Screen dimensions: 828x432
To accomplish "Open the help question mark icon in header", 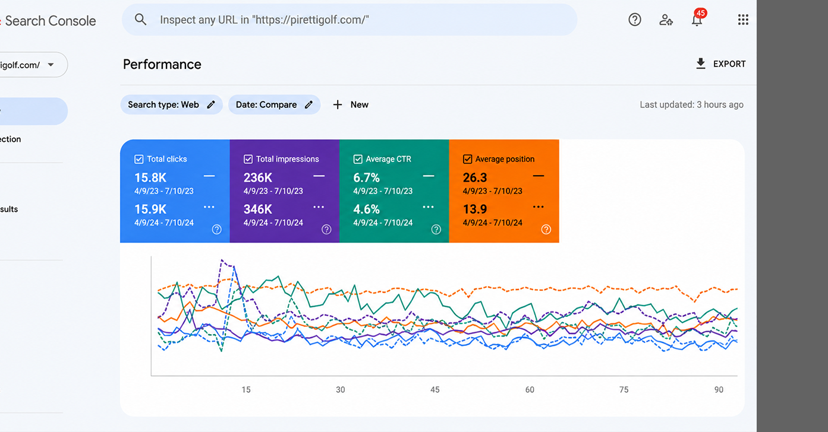I will click(635, 20).
